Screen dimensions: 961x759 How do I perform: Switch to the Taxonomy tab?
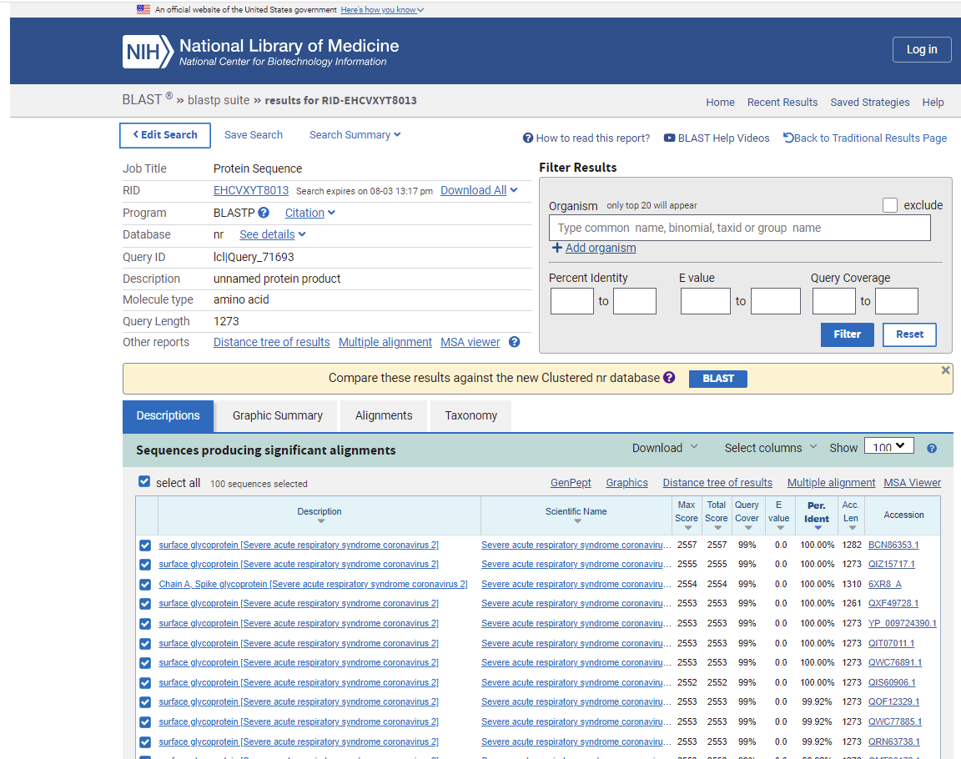coord(470,416)
